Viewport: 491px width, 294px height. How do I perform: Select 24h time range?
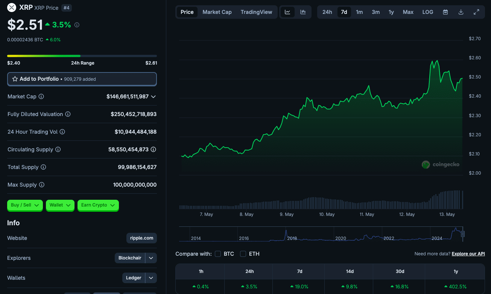click(x=327, y=12)
